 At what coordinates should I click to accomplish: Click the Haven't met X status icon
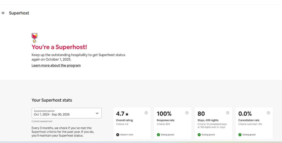(x=118, y=135)
